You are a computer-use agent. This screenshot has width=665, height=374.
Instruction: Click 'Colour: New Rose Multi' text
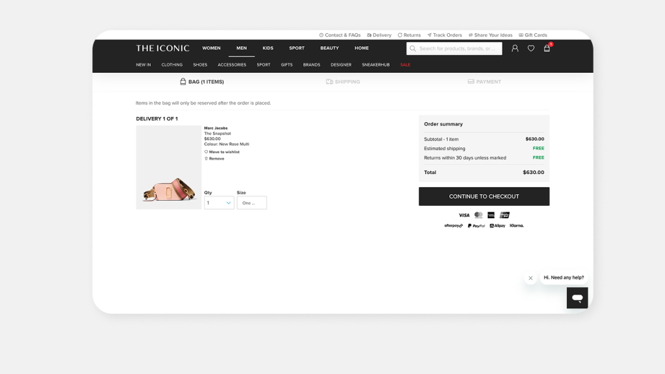tap(227, 144)
